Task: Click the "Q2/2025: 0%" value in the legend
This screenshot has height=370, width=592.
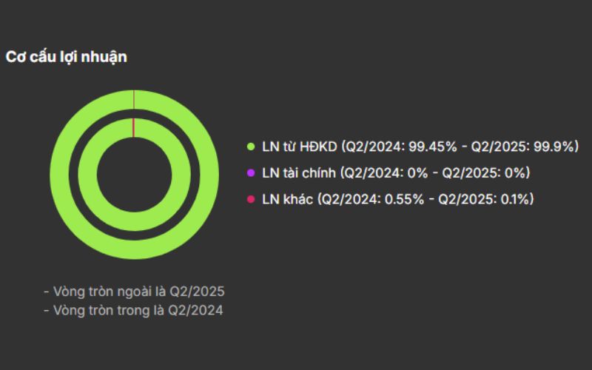Action: pyautogui.click(x=488, y=173)
